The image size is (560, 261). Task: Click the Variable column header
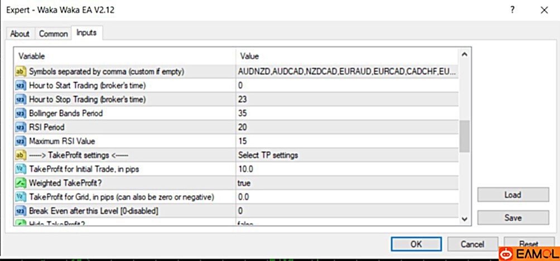(x=125, y=56)
